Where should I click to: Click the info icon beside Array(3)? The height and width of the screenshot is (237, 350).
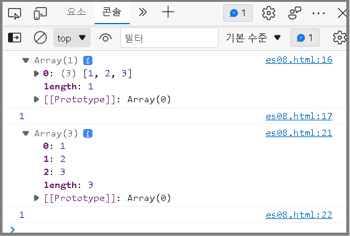click(x=87, y=133)
